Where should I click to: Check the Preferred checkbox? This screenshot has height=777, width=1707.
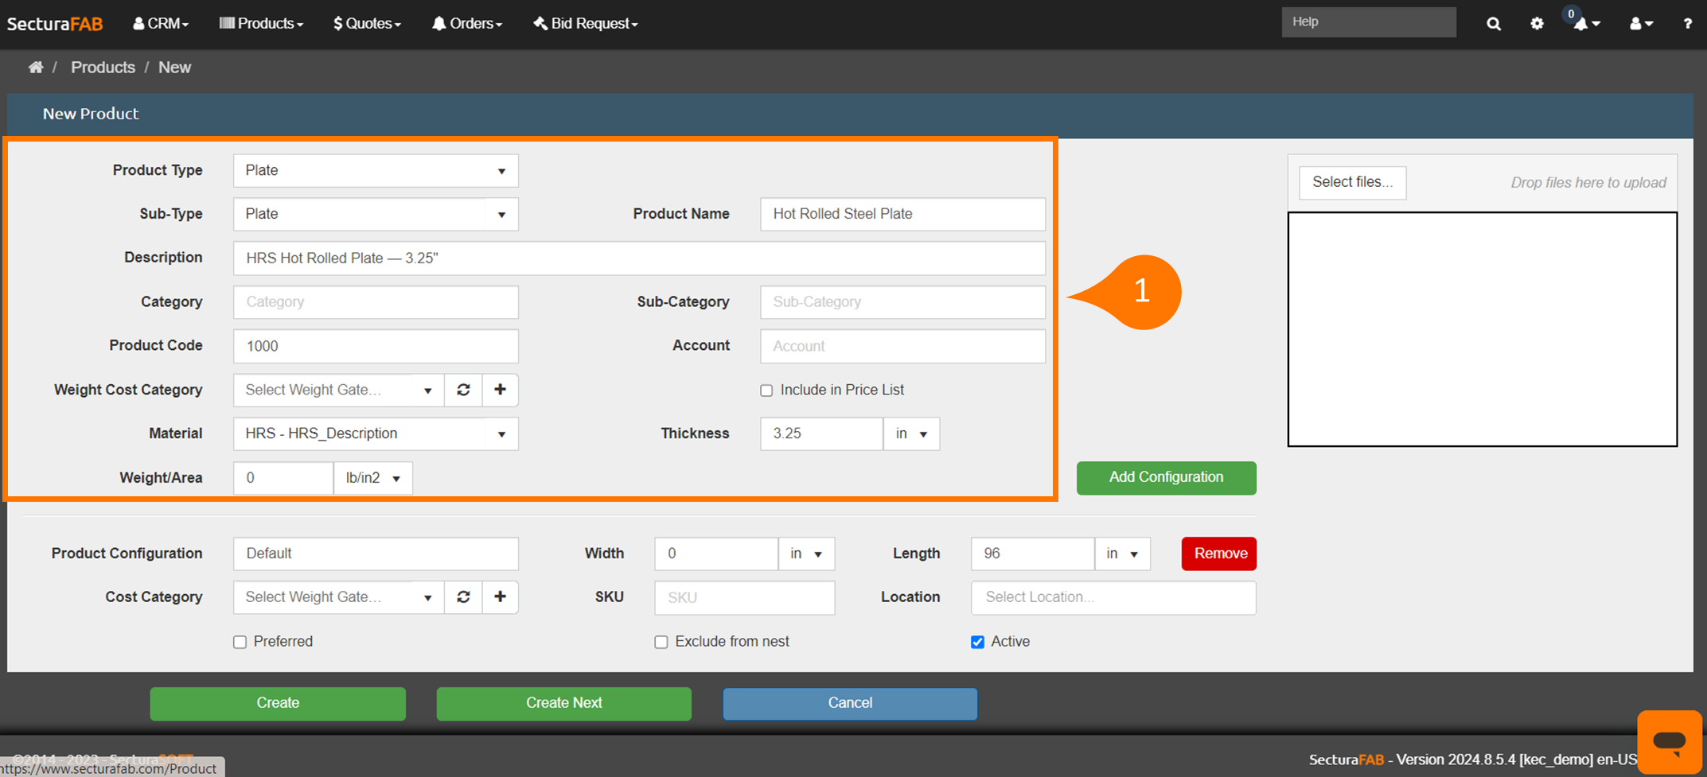(x=240, y=642)
